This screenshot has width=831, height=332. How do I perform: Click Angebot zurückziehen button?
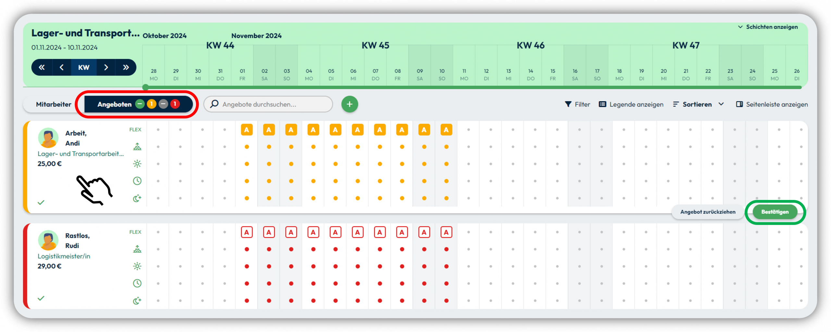point(708,212)
